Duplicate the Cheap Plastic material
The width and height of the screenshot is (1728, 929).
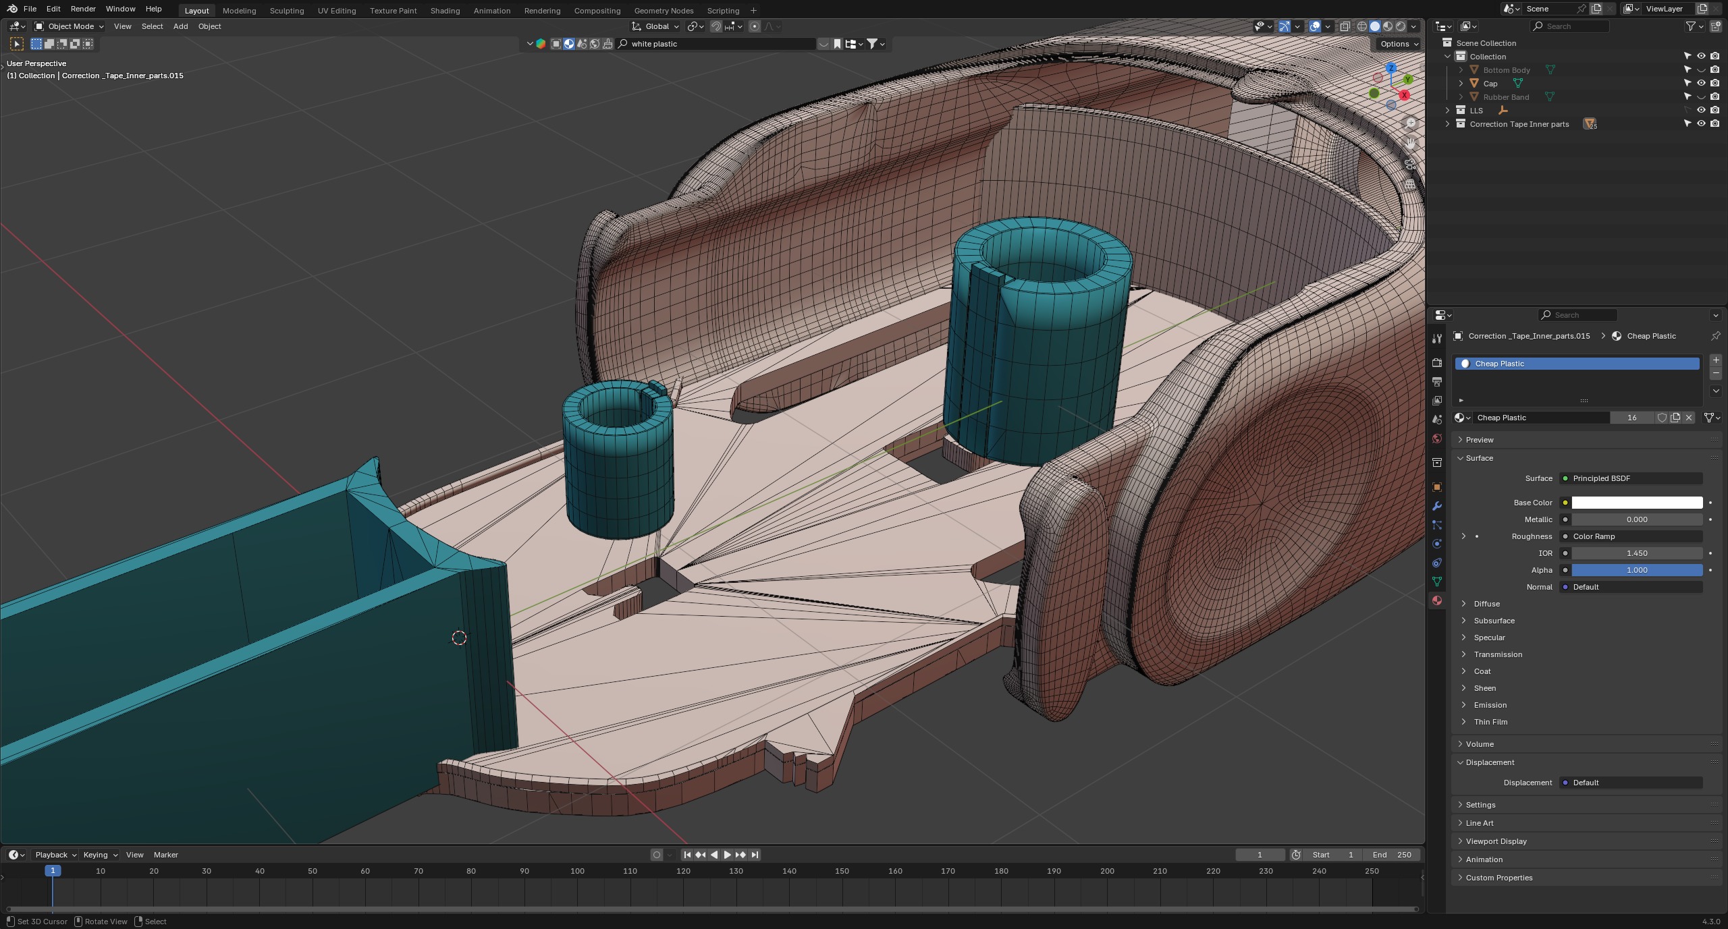1675,418
